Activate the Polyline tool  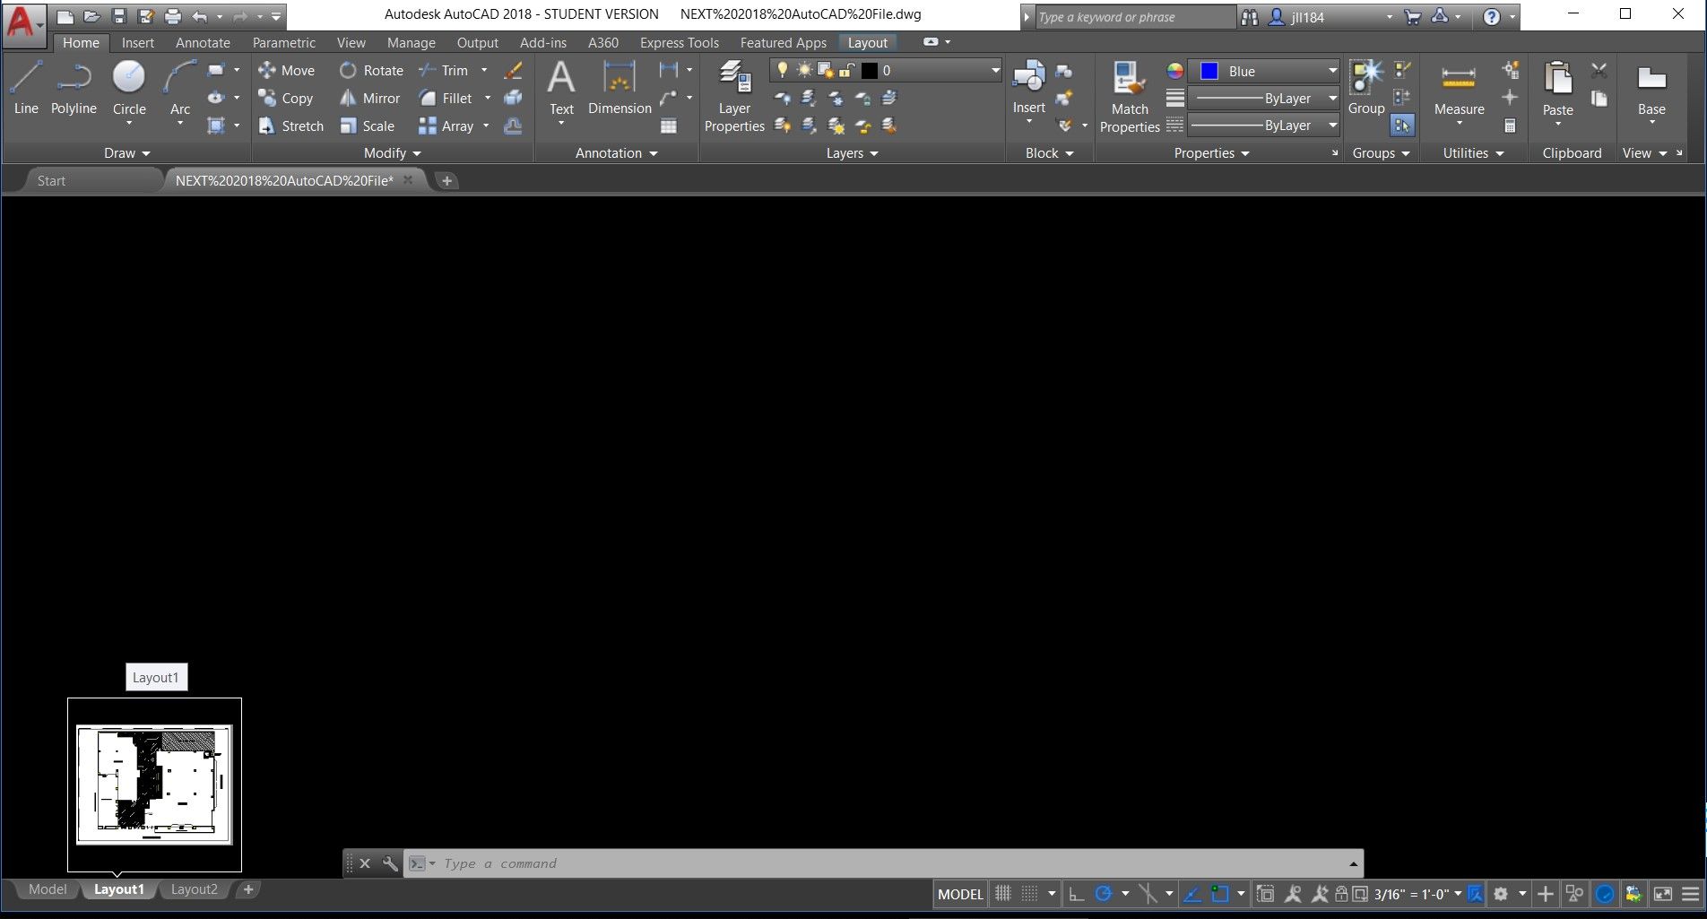tap(74, 88)
